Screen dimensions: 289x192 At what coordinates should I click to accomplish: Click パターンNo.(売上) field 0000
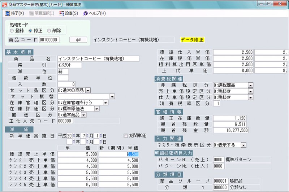pos(219,160)
